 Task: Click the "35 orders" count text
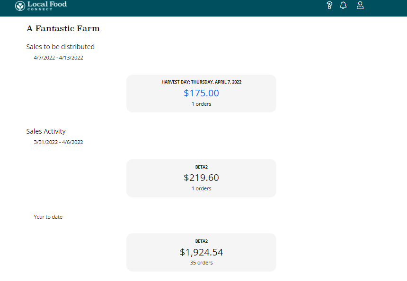click(201, 263)
